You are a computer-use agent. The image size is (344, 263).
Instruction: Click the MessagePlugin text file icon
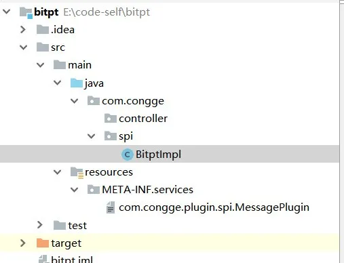(x=111, y=207)
